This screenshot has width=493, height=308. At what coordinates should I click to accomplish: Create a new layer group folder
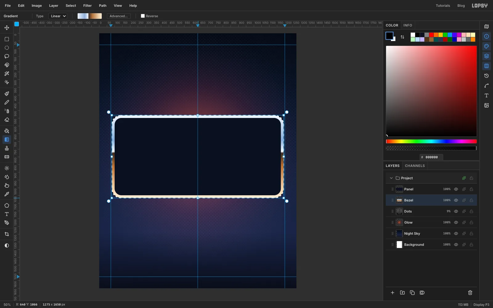point(402,293)
